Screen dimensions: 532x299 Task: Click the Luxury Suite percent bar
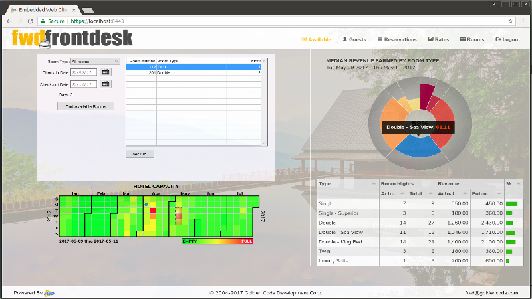[x=508, y=261]
